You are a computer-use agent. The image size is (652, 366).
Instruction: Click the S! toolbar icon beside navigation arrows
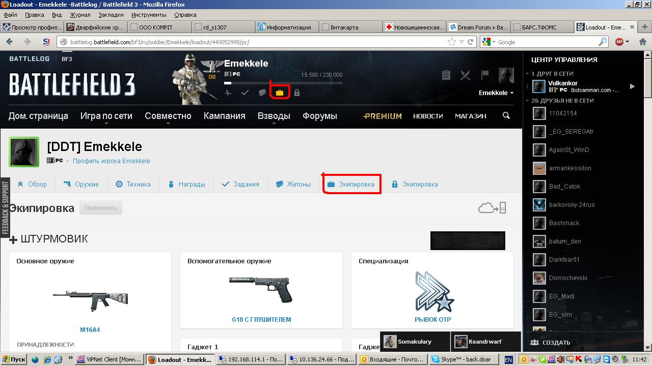pos(46,42)
